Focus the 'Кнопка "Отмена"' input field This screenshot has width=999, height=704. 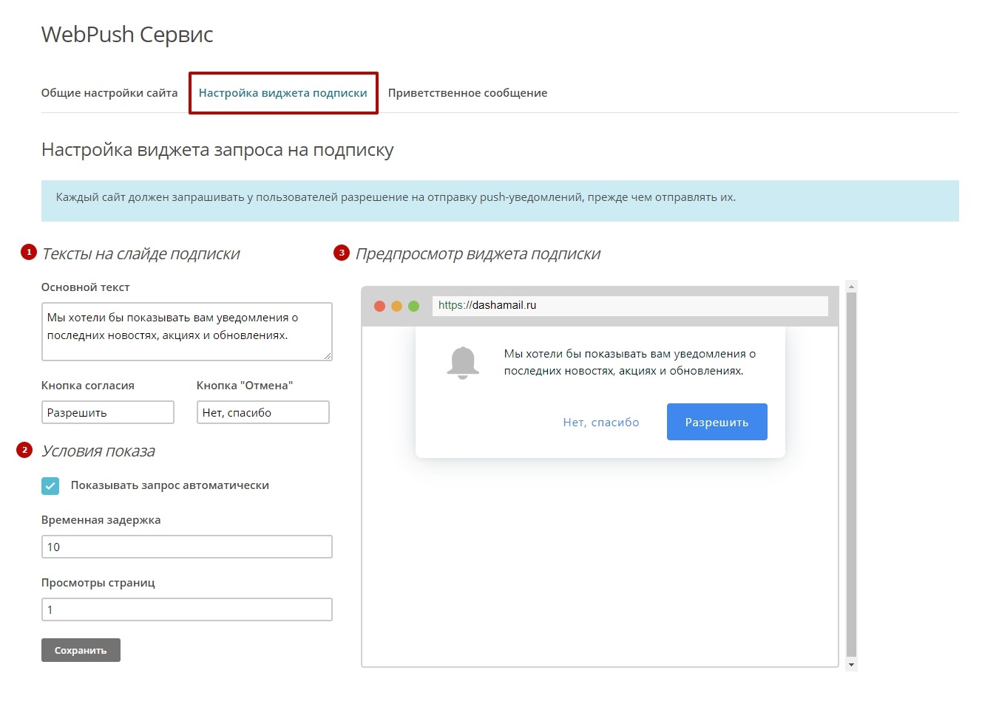click(x=263, y=412)
